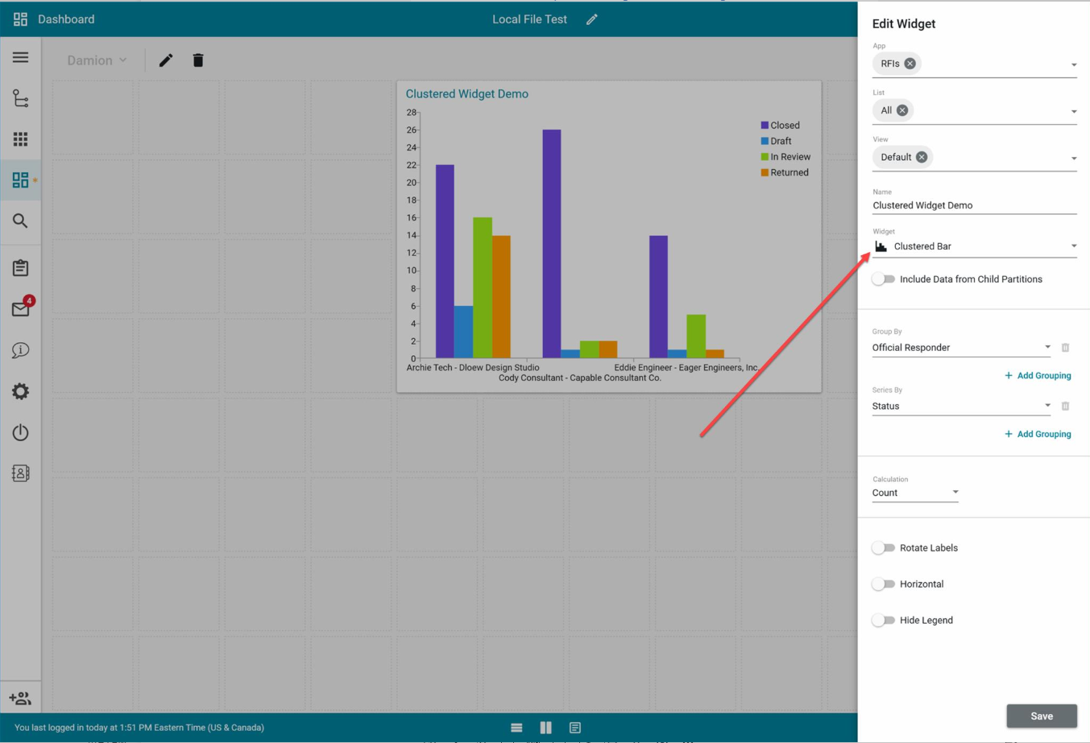Screen dimensions: 1090x743
Task: Click the power icon in sidebar
Action: point(20,432)
